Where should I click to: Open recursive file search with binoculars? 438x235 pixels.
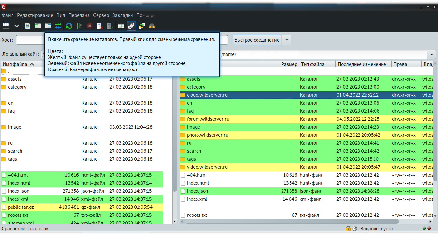(152, 26)
